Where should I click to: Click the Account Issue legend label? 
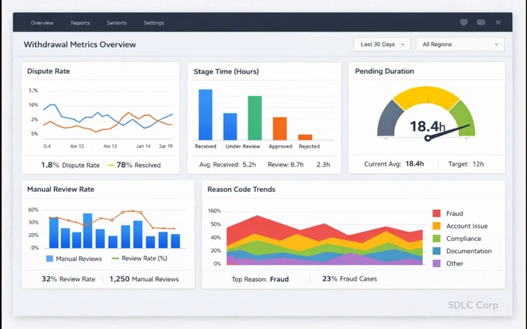467,226
